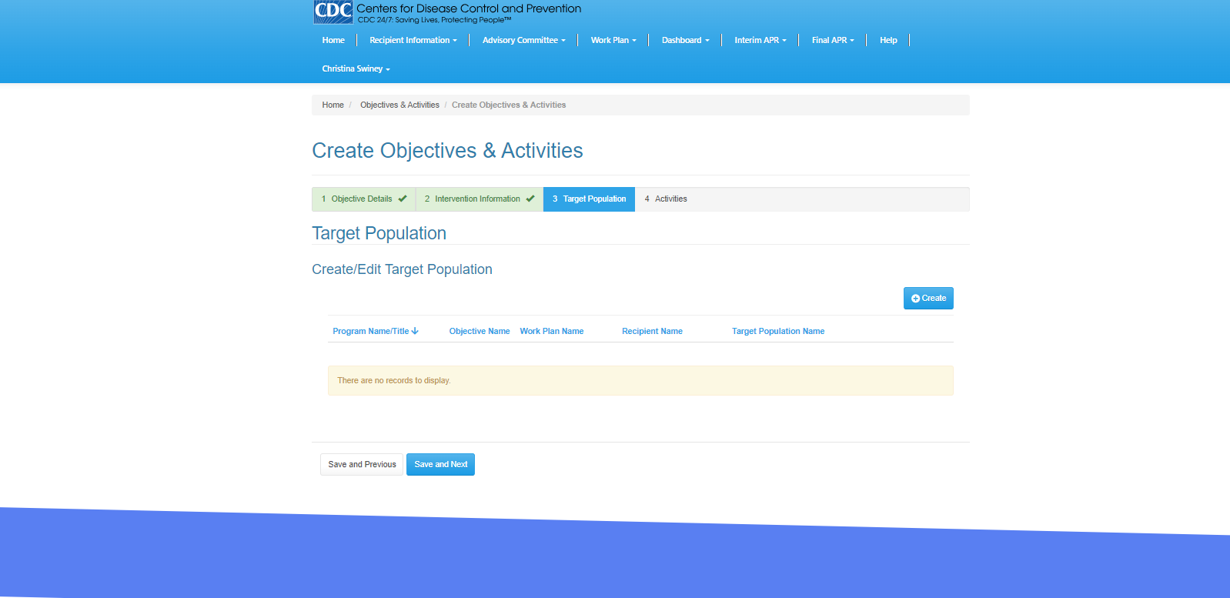Expand the Recipient Information dropdown menu

pos(413,40)
